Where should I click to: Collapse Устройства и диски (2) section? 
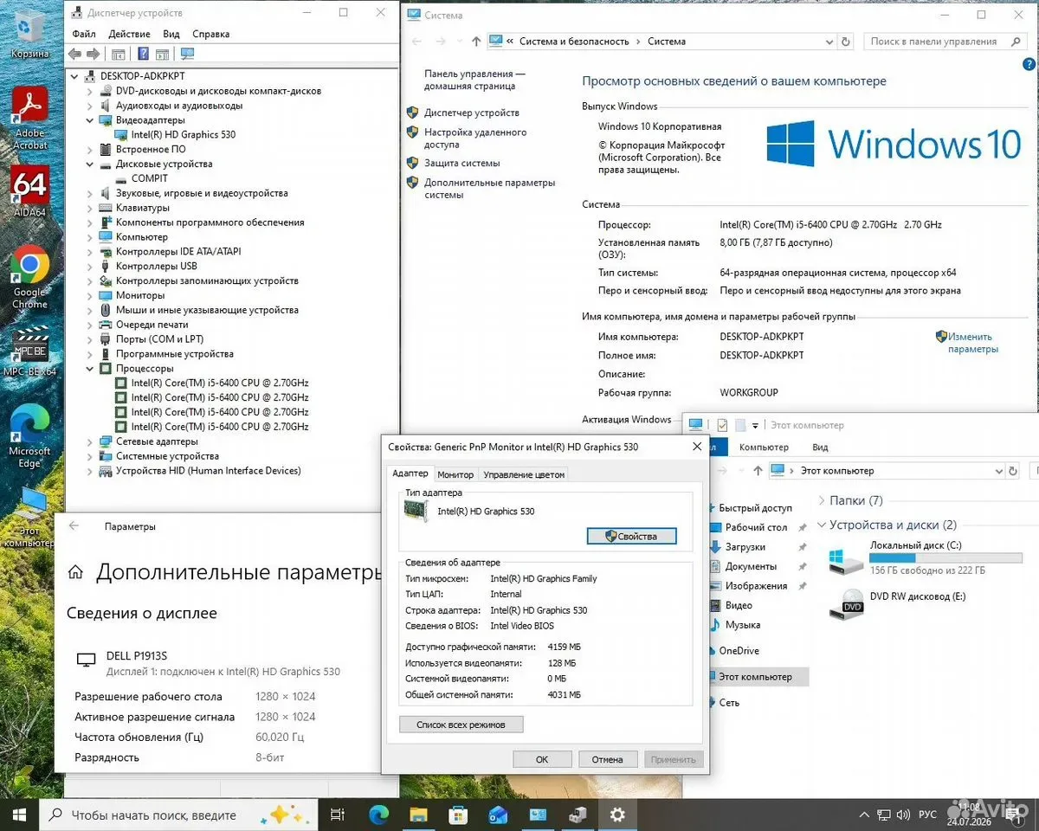(821, 525)
